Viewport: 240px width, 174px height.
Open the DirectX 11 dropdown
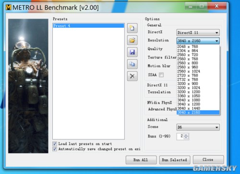coord(198,33)
